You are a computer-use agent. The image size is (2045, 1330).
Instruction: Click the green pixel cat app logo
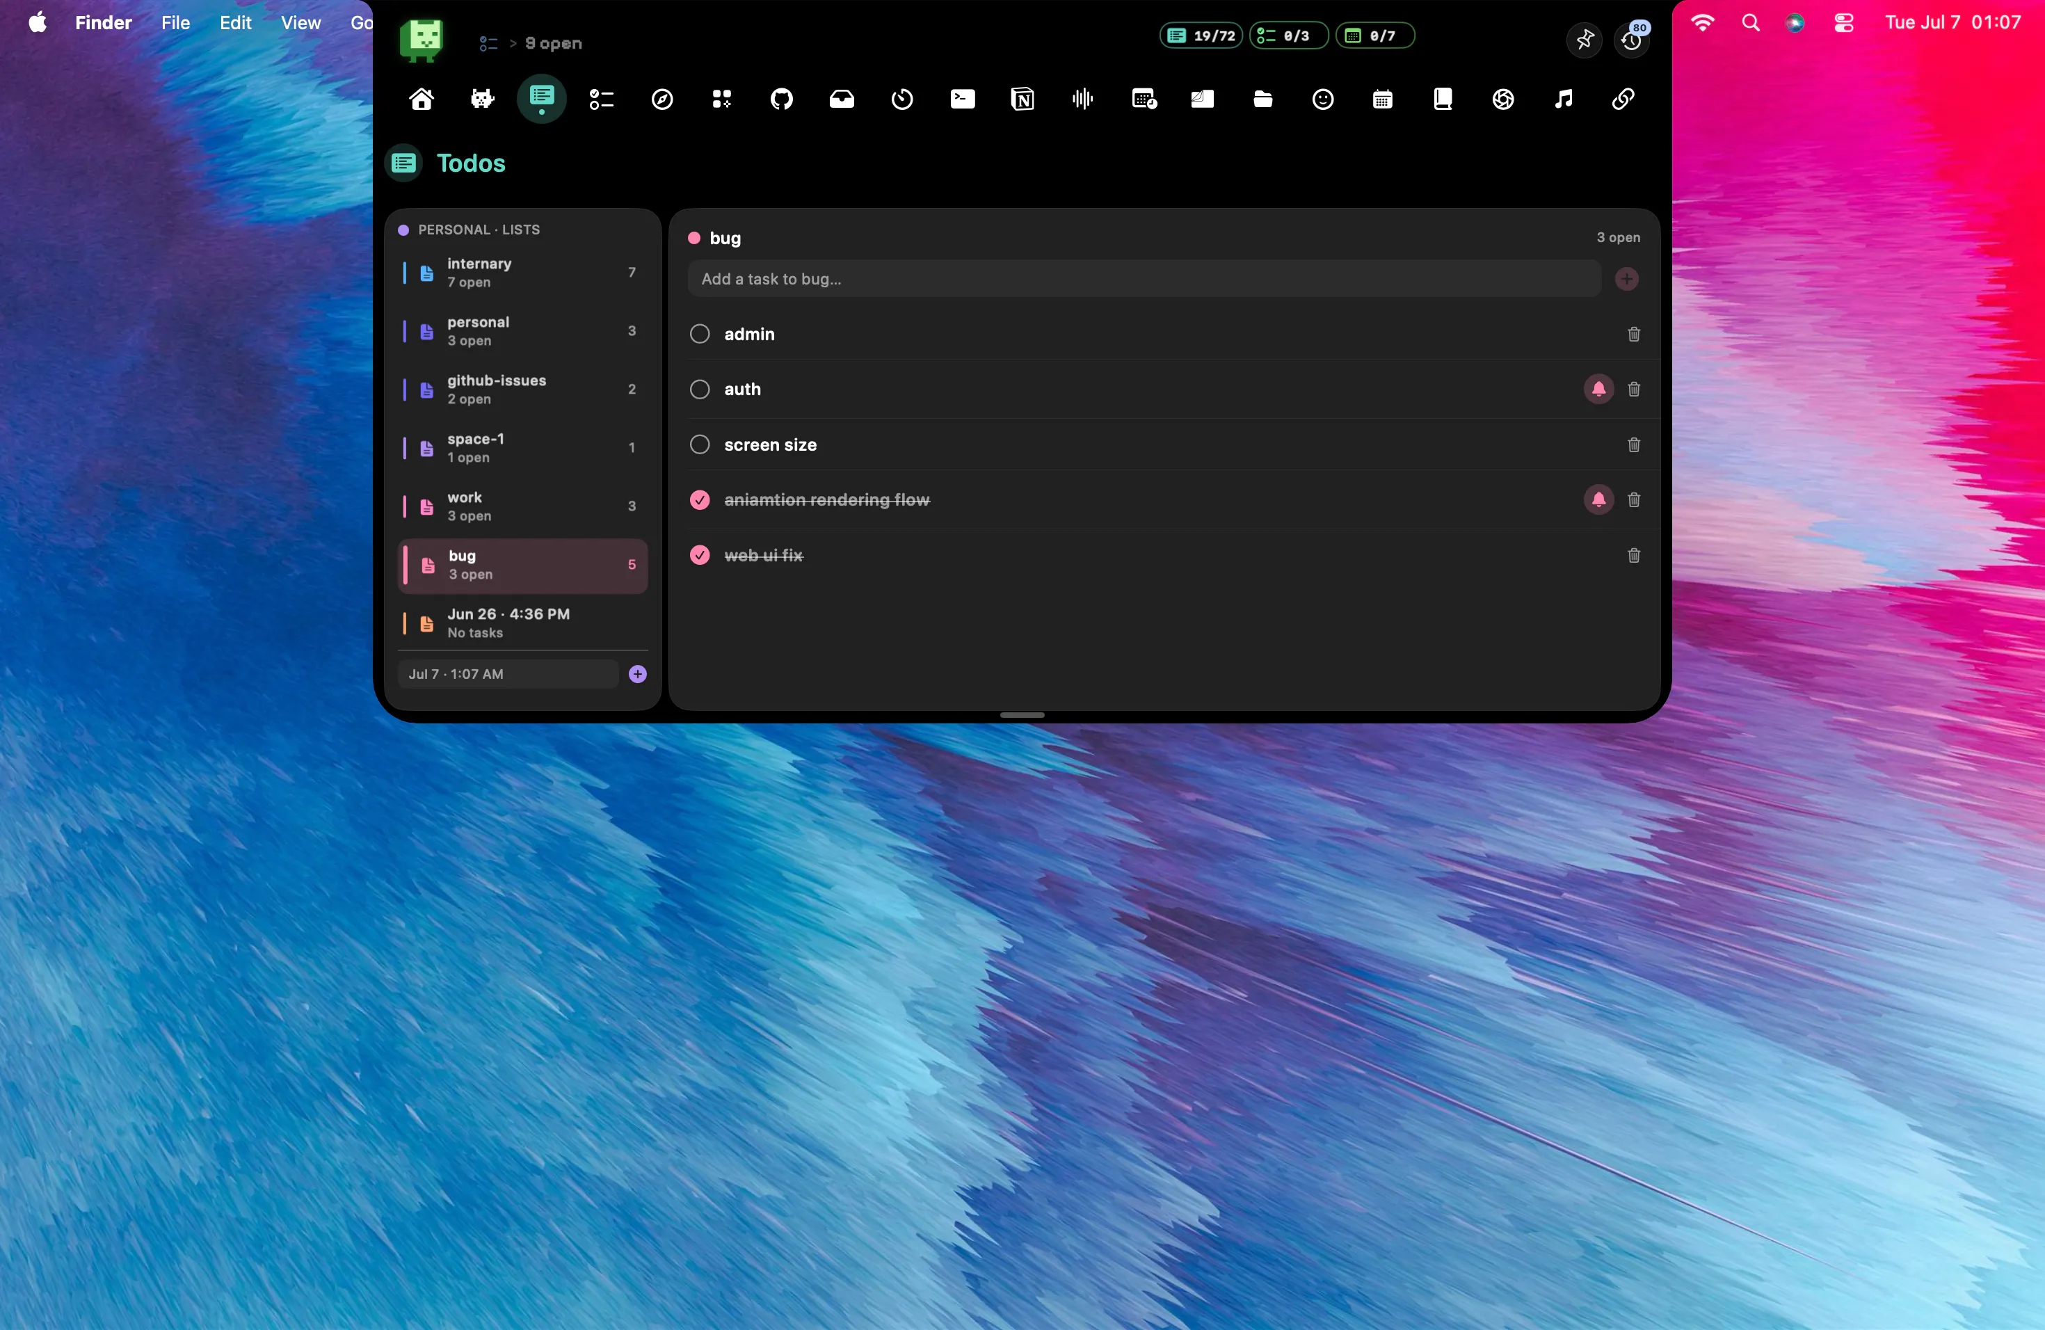pyautogui.click(x=421, y=40)
